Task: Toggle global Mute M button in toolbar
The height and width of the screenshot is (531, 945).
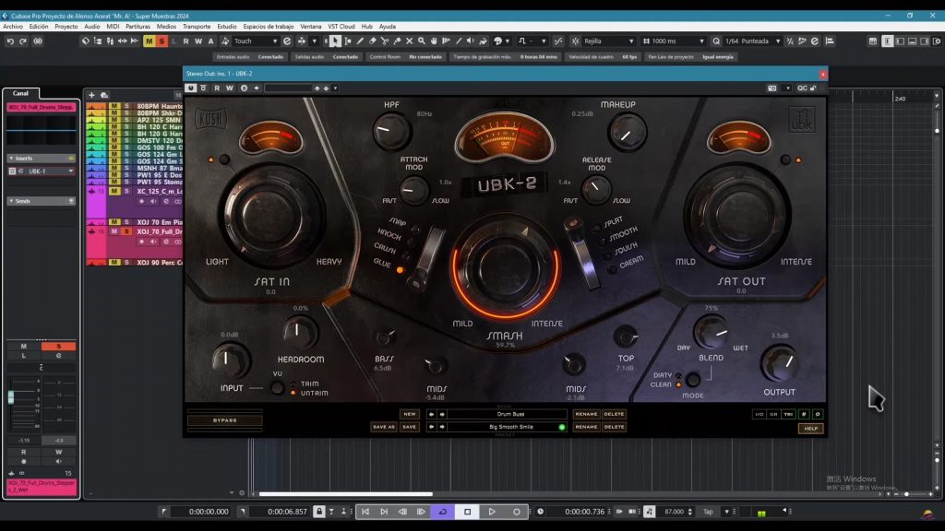Action: click(x=149, y=41)
